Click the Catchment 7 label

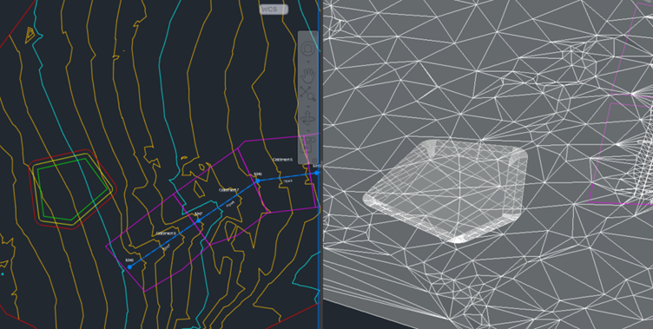coord(229,190)
